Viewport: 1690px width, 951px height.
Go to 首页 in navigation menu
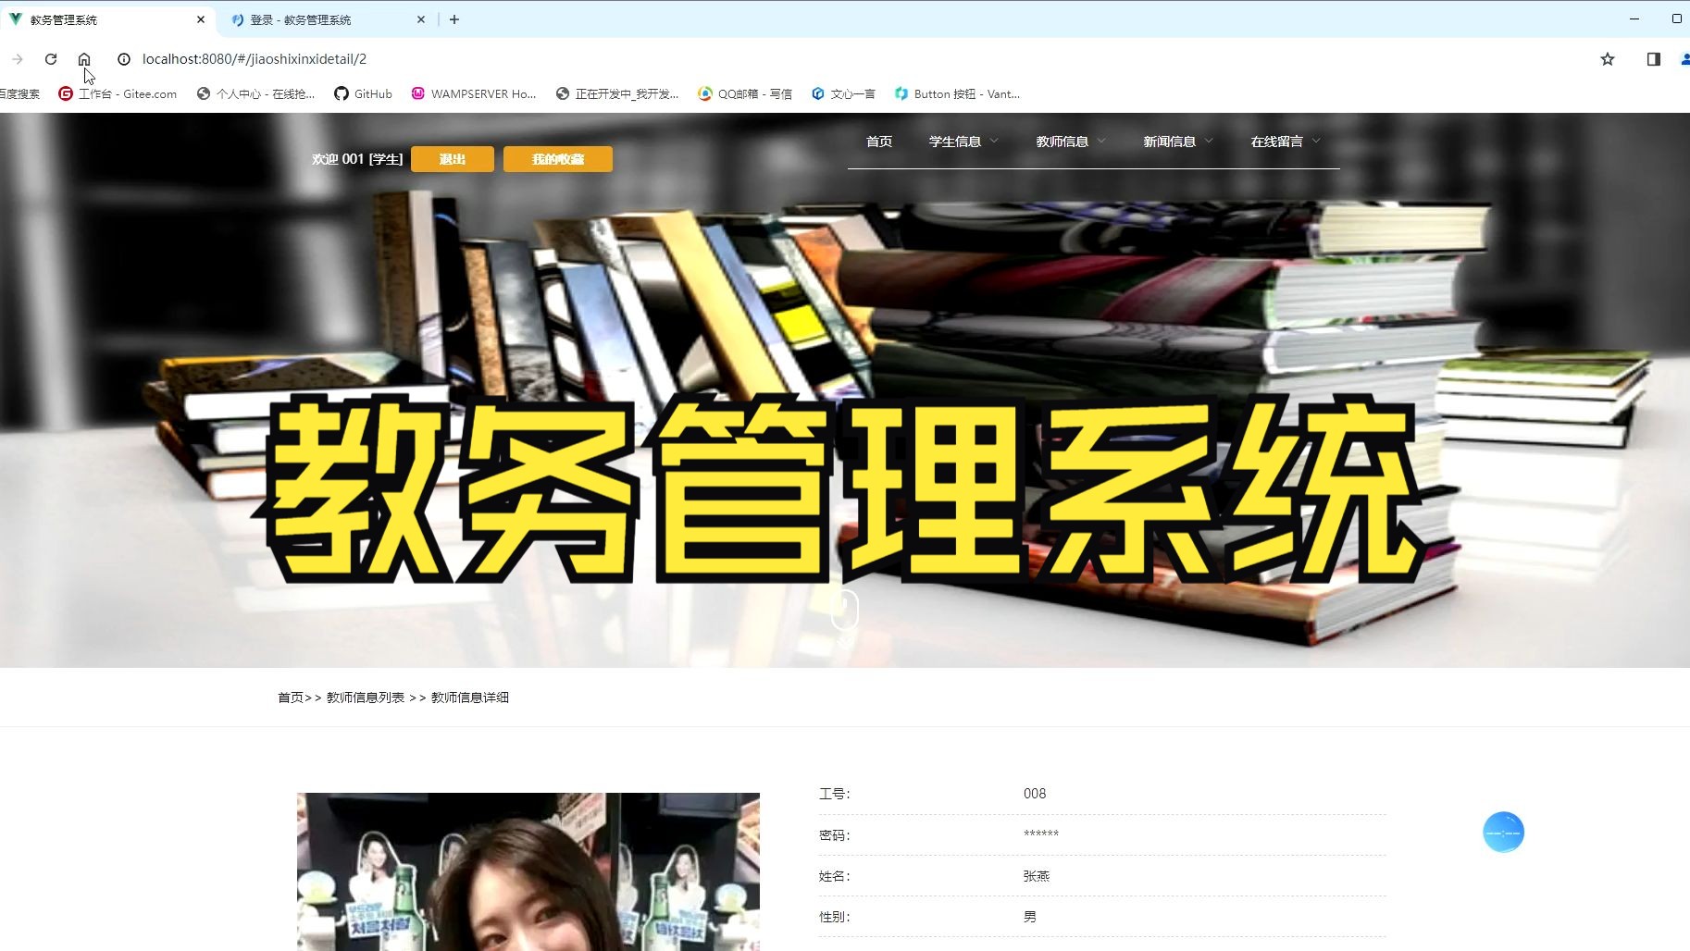coord(879,142)
